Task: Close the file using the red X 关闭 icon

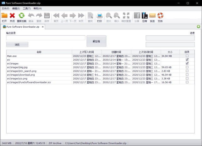Action: coord(12,16)
